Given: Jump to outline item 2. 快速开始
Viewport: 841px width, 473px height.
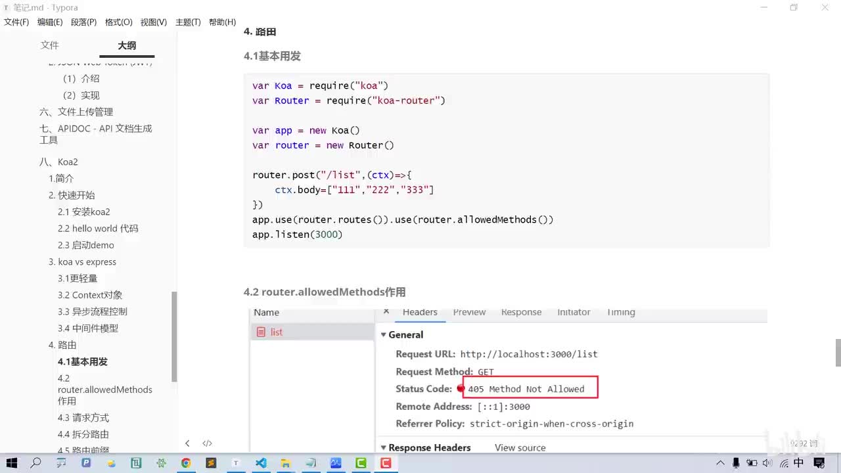Looking at the screenshot, I should point(72,195).
